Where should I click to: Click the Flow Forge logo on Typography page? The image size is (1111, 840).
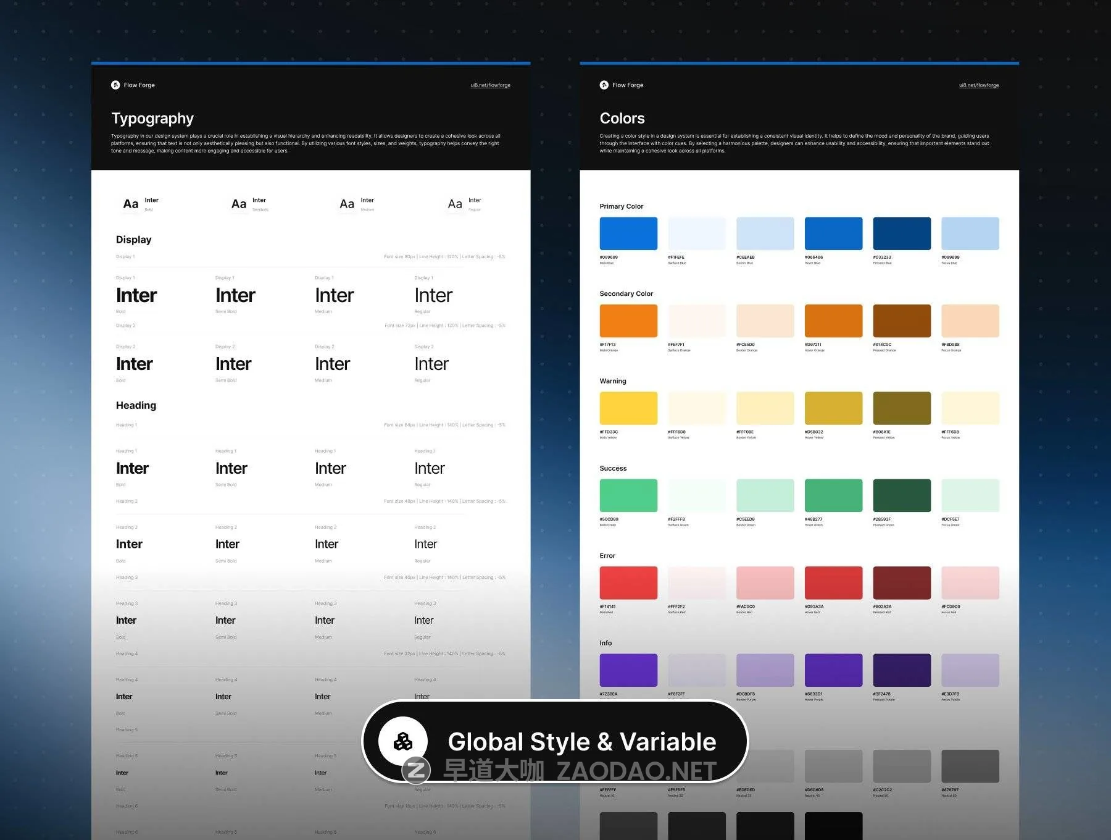[x=115, y=85]
